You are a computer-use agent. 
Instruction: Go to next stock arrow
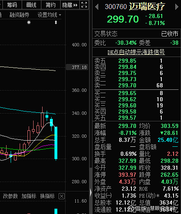(x=177, y=7)
